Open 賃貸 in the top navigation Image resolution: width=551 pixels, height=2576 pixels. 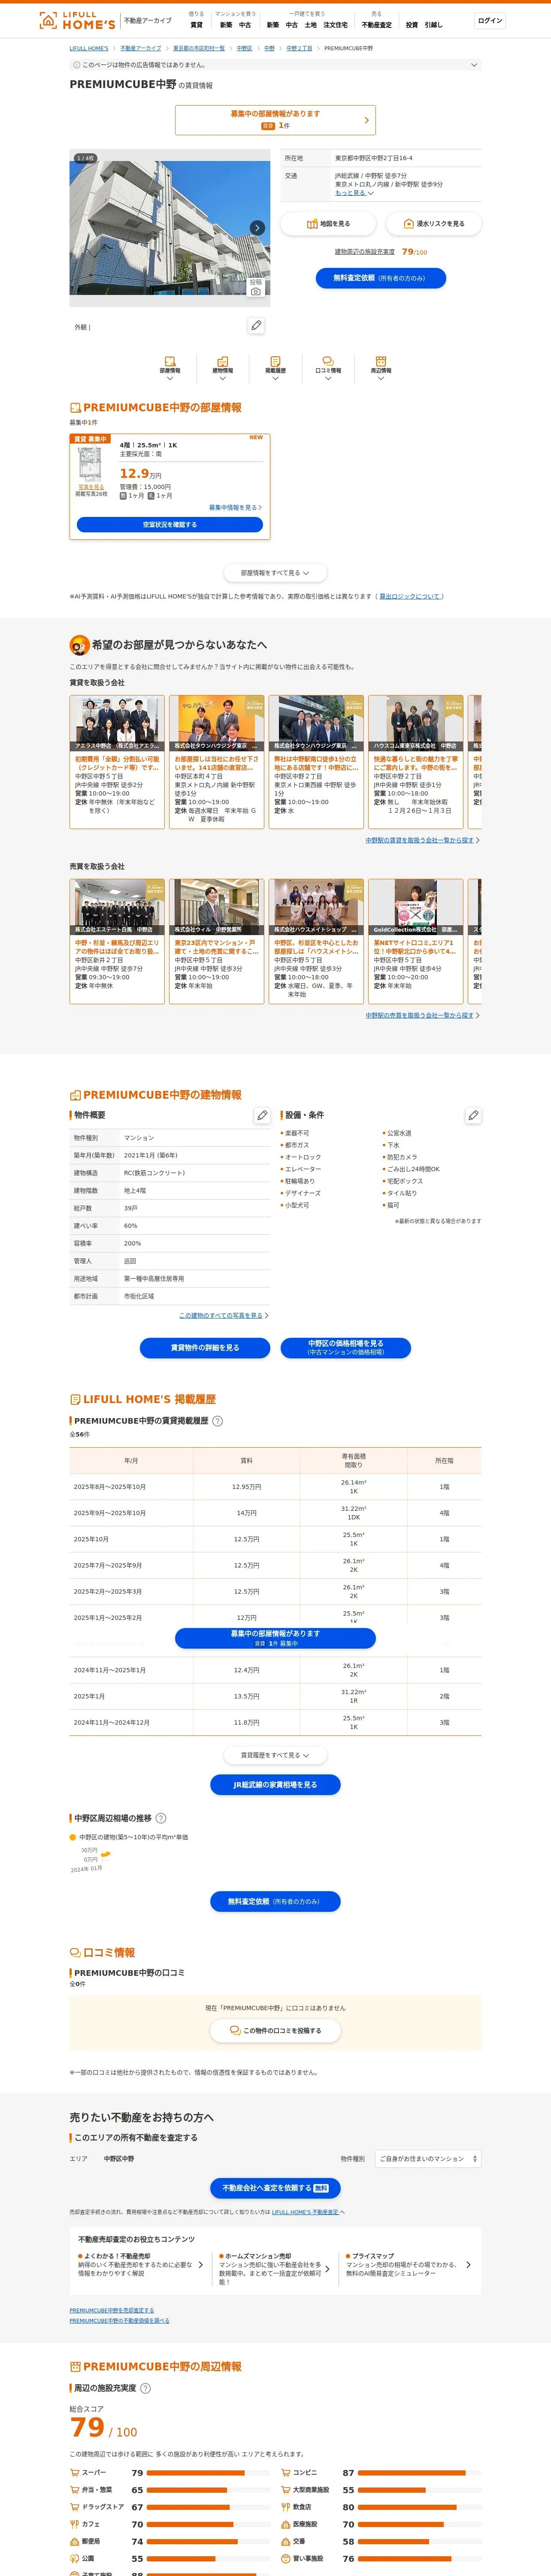tap(196, 25)
